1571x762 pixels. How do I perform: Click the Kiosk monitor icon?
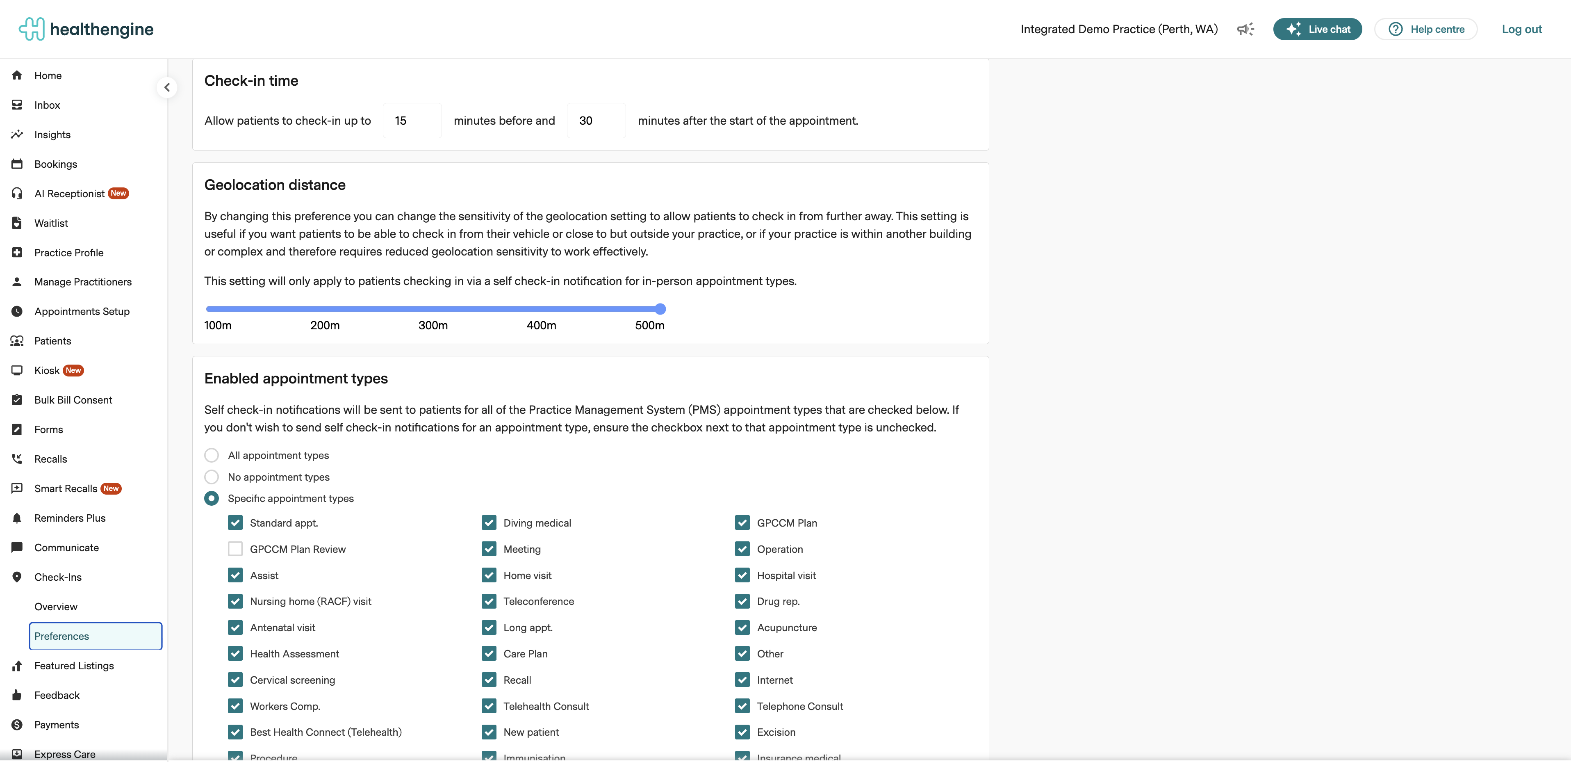[x=17, y=370]
